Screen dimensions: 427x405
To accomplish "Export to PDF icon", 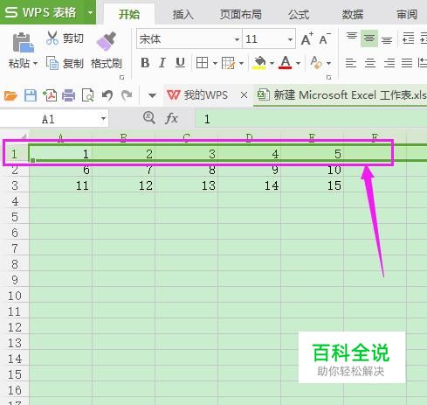I will point(50,95).
